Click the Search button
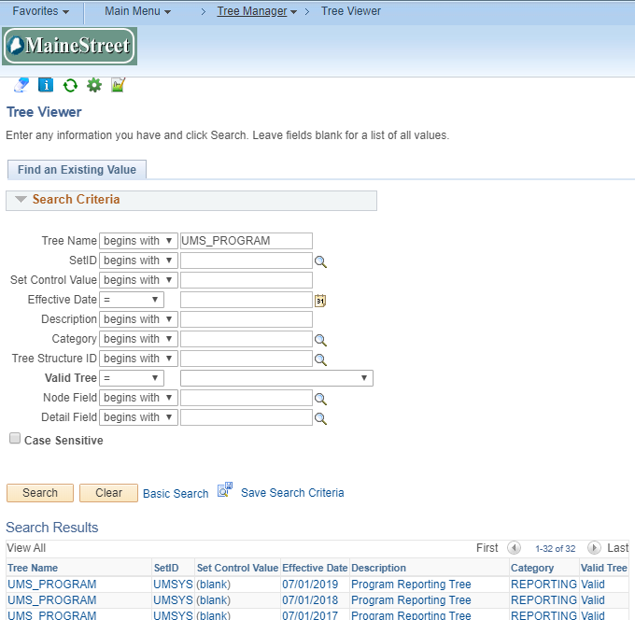 pyautogui.click(x=40, y=493)
